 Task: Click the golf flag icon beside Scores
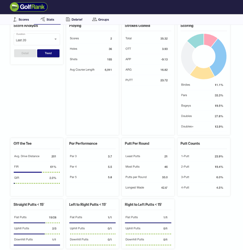(15, 19)
